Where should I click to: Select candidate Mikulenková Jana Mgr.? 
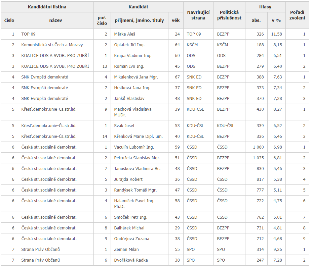[136, 77]
